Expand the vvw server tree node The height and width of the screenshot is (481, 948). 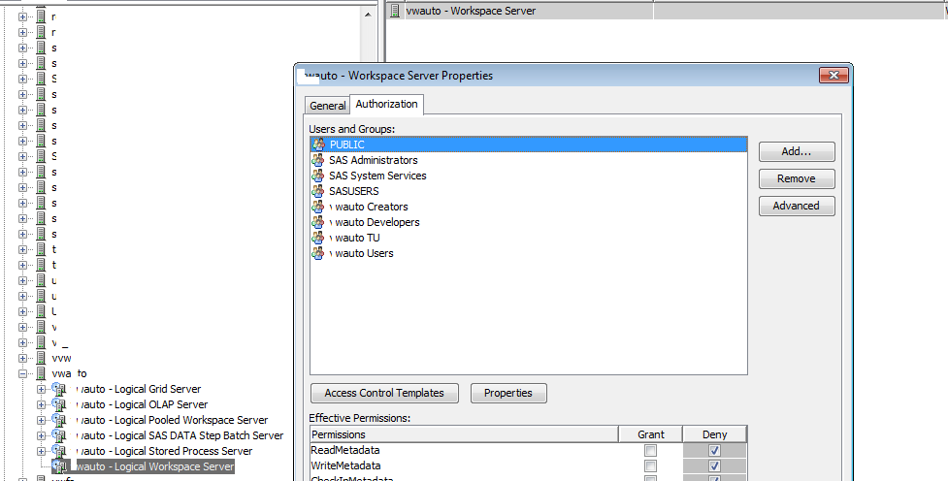click(23, 358)
